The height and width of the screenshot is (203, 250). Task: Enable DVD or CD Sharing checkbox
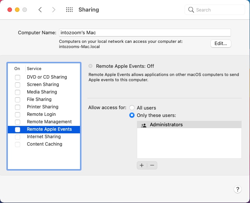click(18, 77)
